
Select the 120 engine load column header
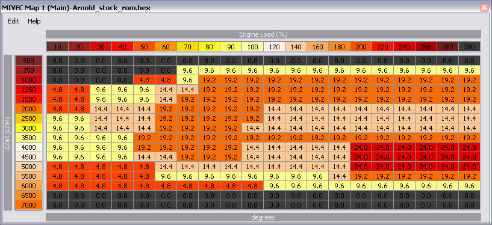coord(274,47)
